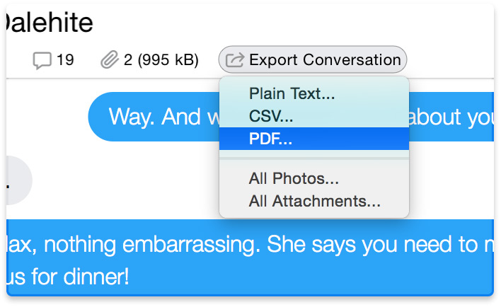Choose Plain Text... from export menu
Viewport: 501px width, 307px height.
(x=292, y=93)
